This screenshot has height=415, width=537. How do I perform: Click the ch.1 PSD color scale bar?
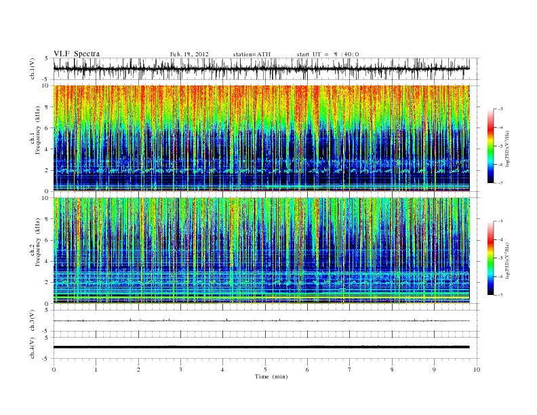[x=491, y=146]
